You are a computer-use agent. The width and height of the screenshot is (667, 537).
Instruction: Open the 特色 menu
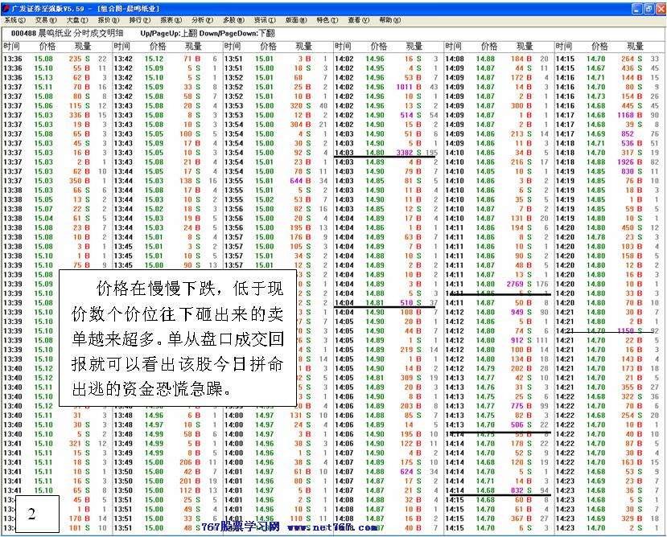(x=327, y=20)
